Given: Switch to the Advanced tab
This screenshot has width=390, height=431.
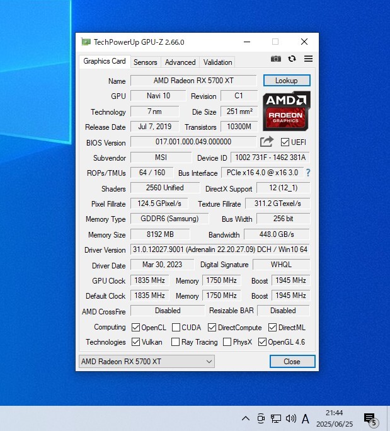Looking at the screenshot, I should 180,62.
